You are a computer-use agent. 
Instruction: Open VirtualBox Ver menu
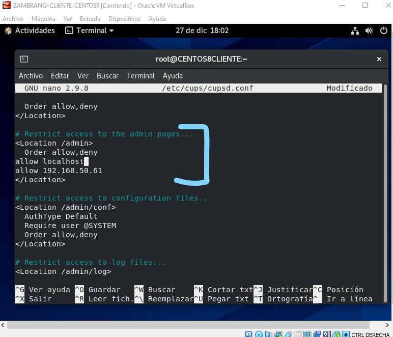68,19
